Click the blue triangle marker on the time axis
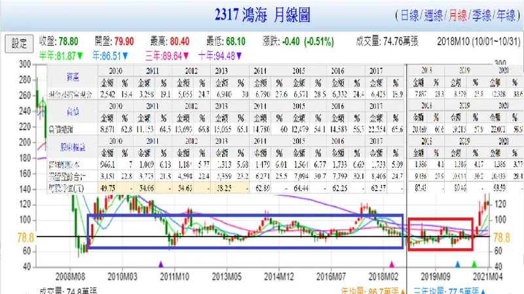Screen dimensions: 524x294 (x=458, y=265)
